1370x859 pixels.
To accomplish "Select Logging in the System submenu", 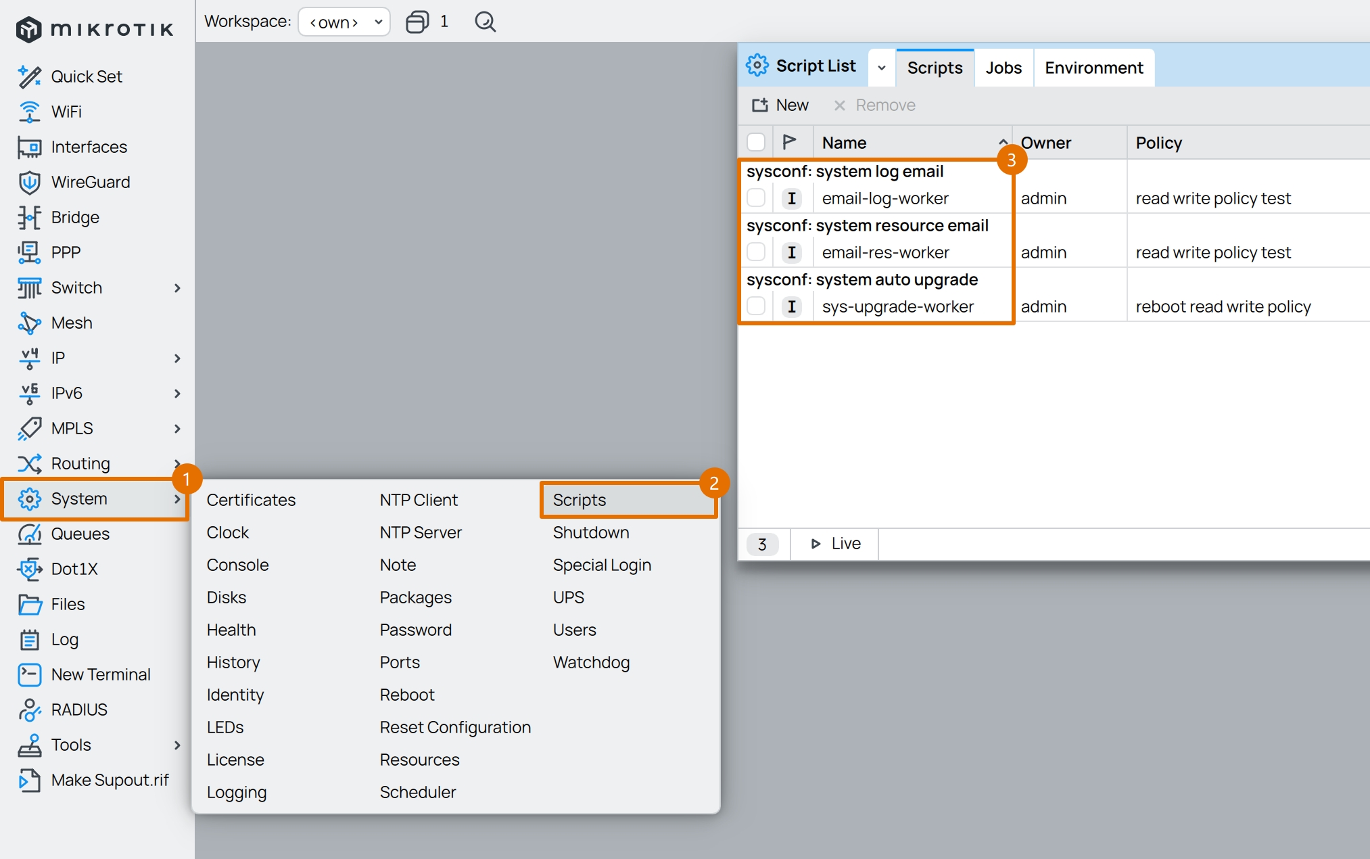I will pos(237,792).
